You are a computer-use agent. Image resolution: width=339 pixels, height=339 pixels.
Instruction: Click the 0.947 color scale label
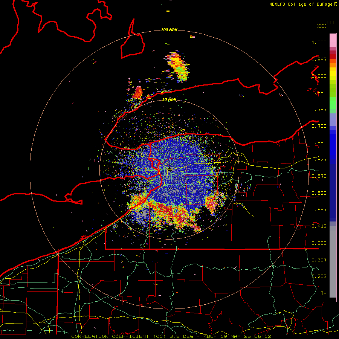319,59
